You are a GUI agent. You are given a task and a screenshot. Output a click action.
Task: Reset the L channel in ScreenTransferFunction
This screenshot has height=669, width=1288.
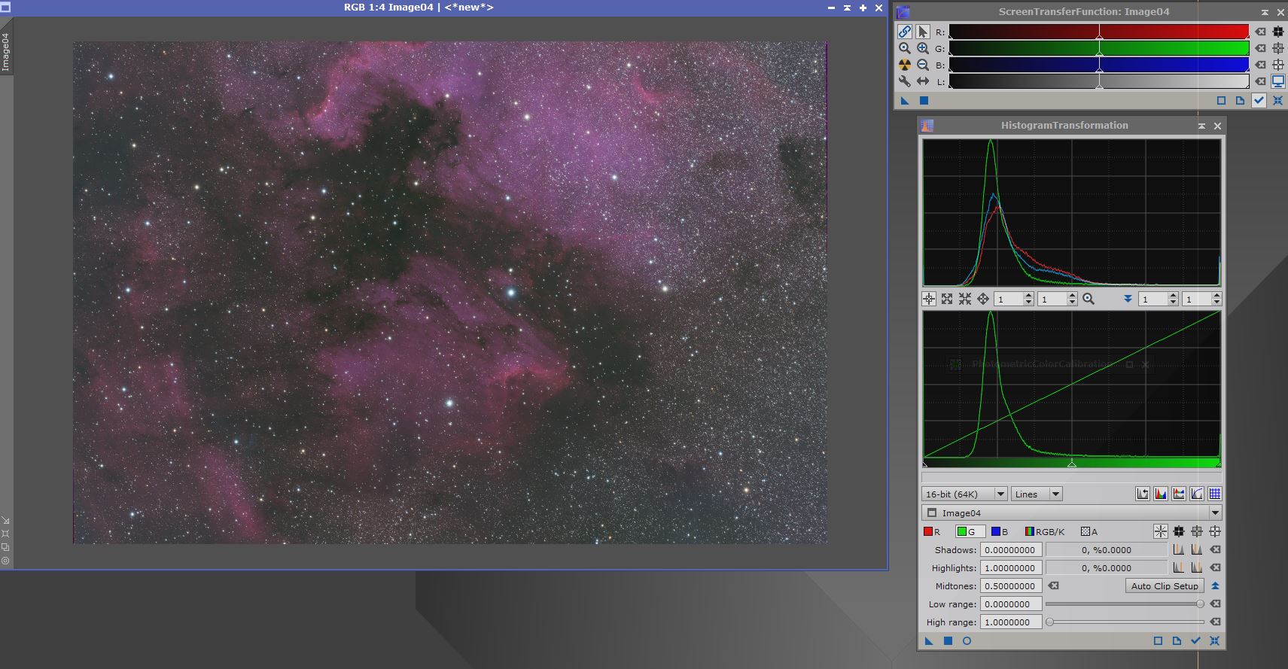tap(1260, 81)
